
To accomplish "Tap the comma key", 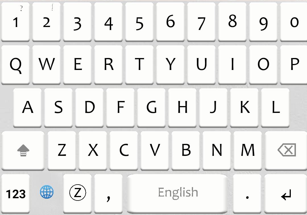I will (x=109, y=194).
